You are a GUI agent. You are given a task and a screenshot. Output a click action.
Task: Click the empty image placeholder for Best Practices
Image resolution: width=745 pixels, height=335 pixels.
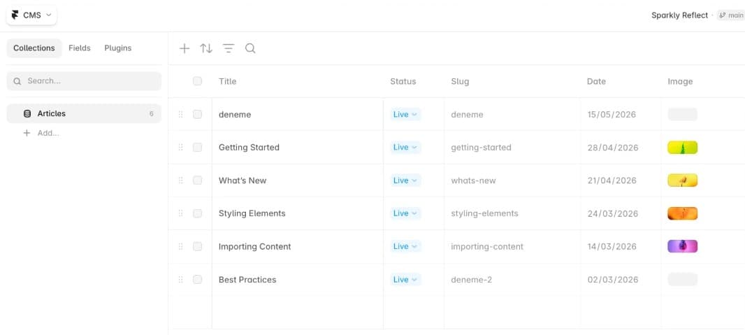coord(682,280)
